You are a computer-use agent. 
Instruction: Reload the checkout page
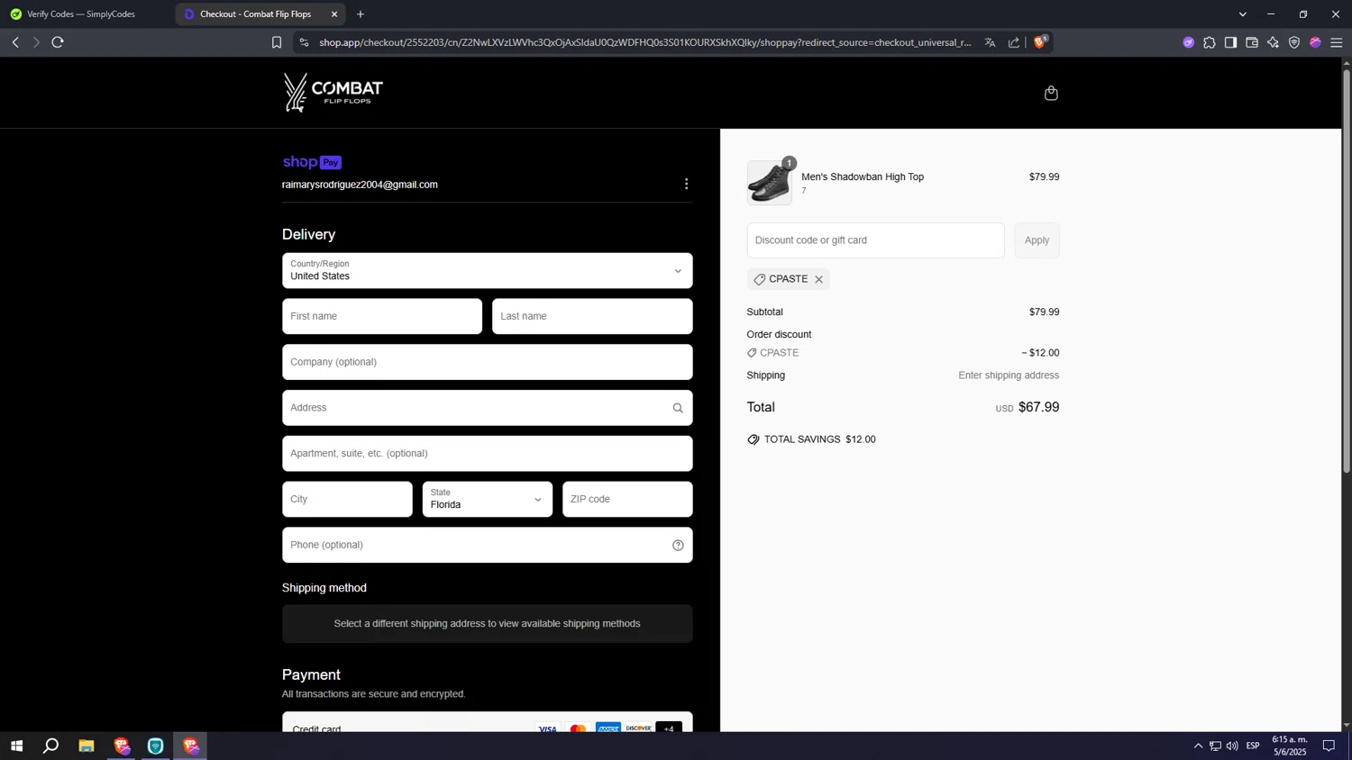58,42
